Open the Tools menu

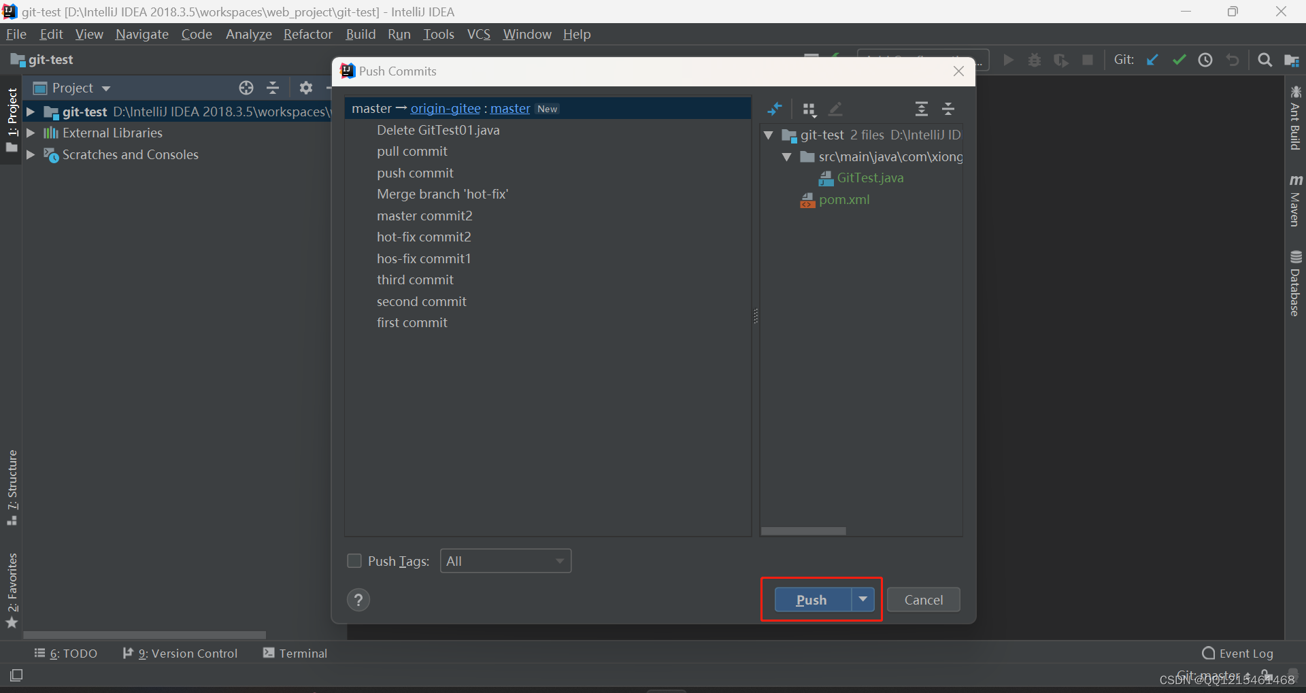pos(438,34)
